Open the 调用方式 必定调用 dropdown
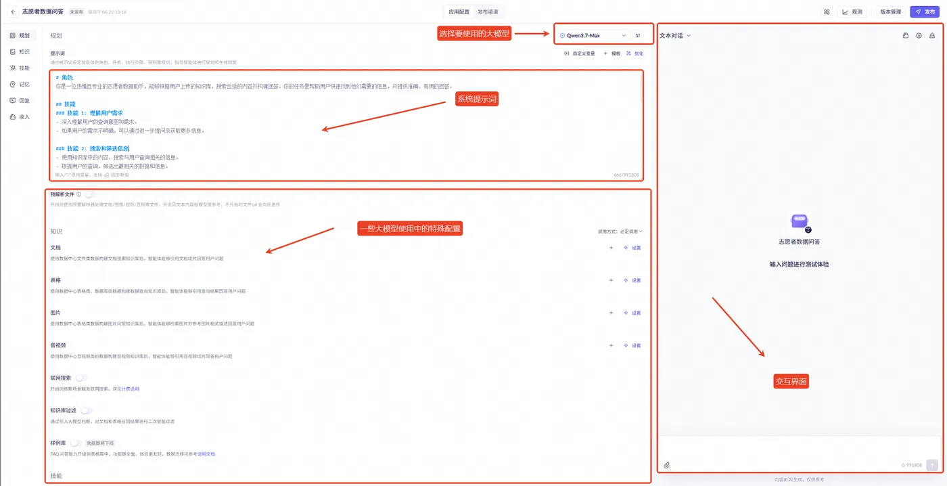The height and width of the screenshot is (486, 947). 620,231
